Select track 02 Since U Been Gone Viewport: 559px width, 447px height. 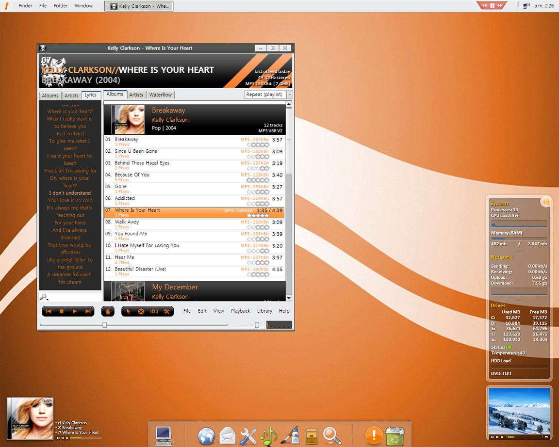[x=195, y=154]
